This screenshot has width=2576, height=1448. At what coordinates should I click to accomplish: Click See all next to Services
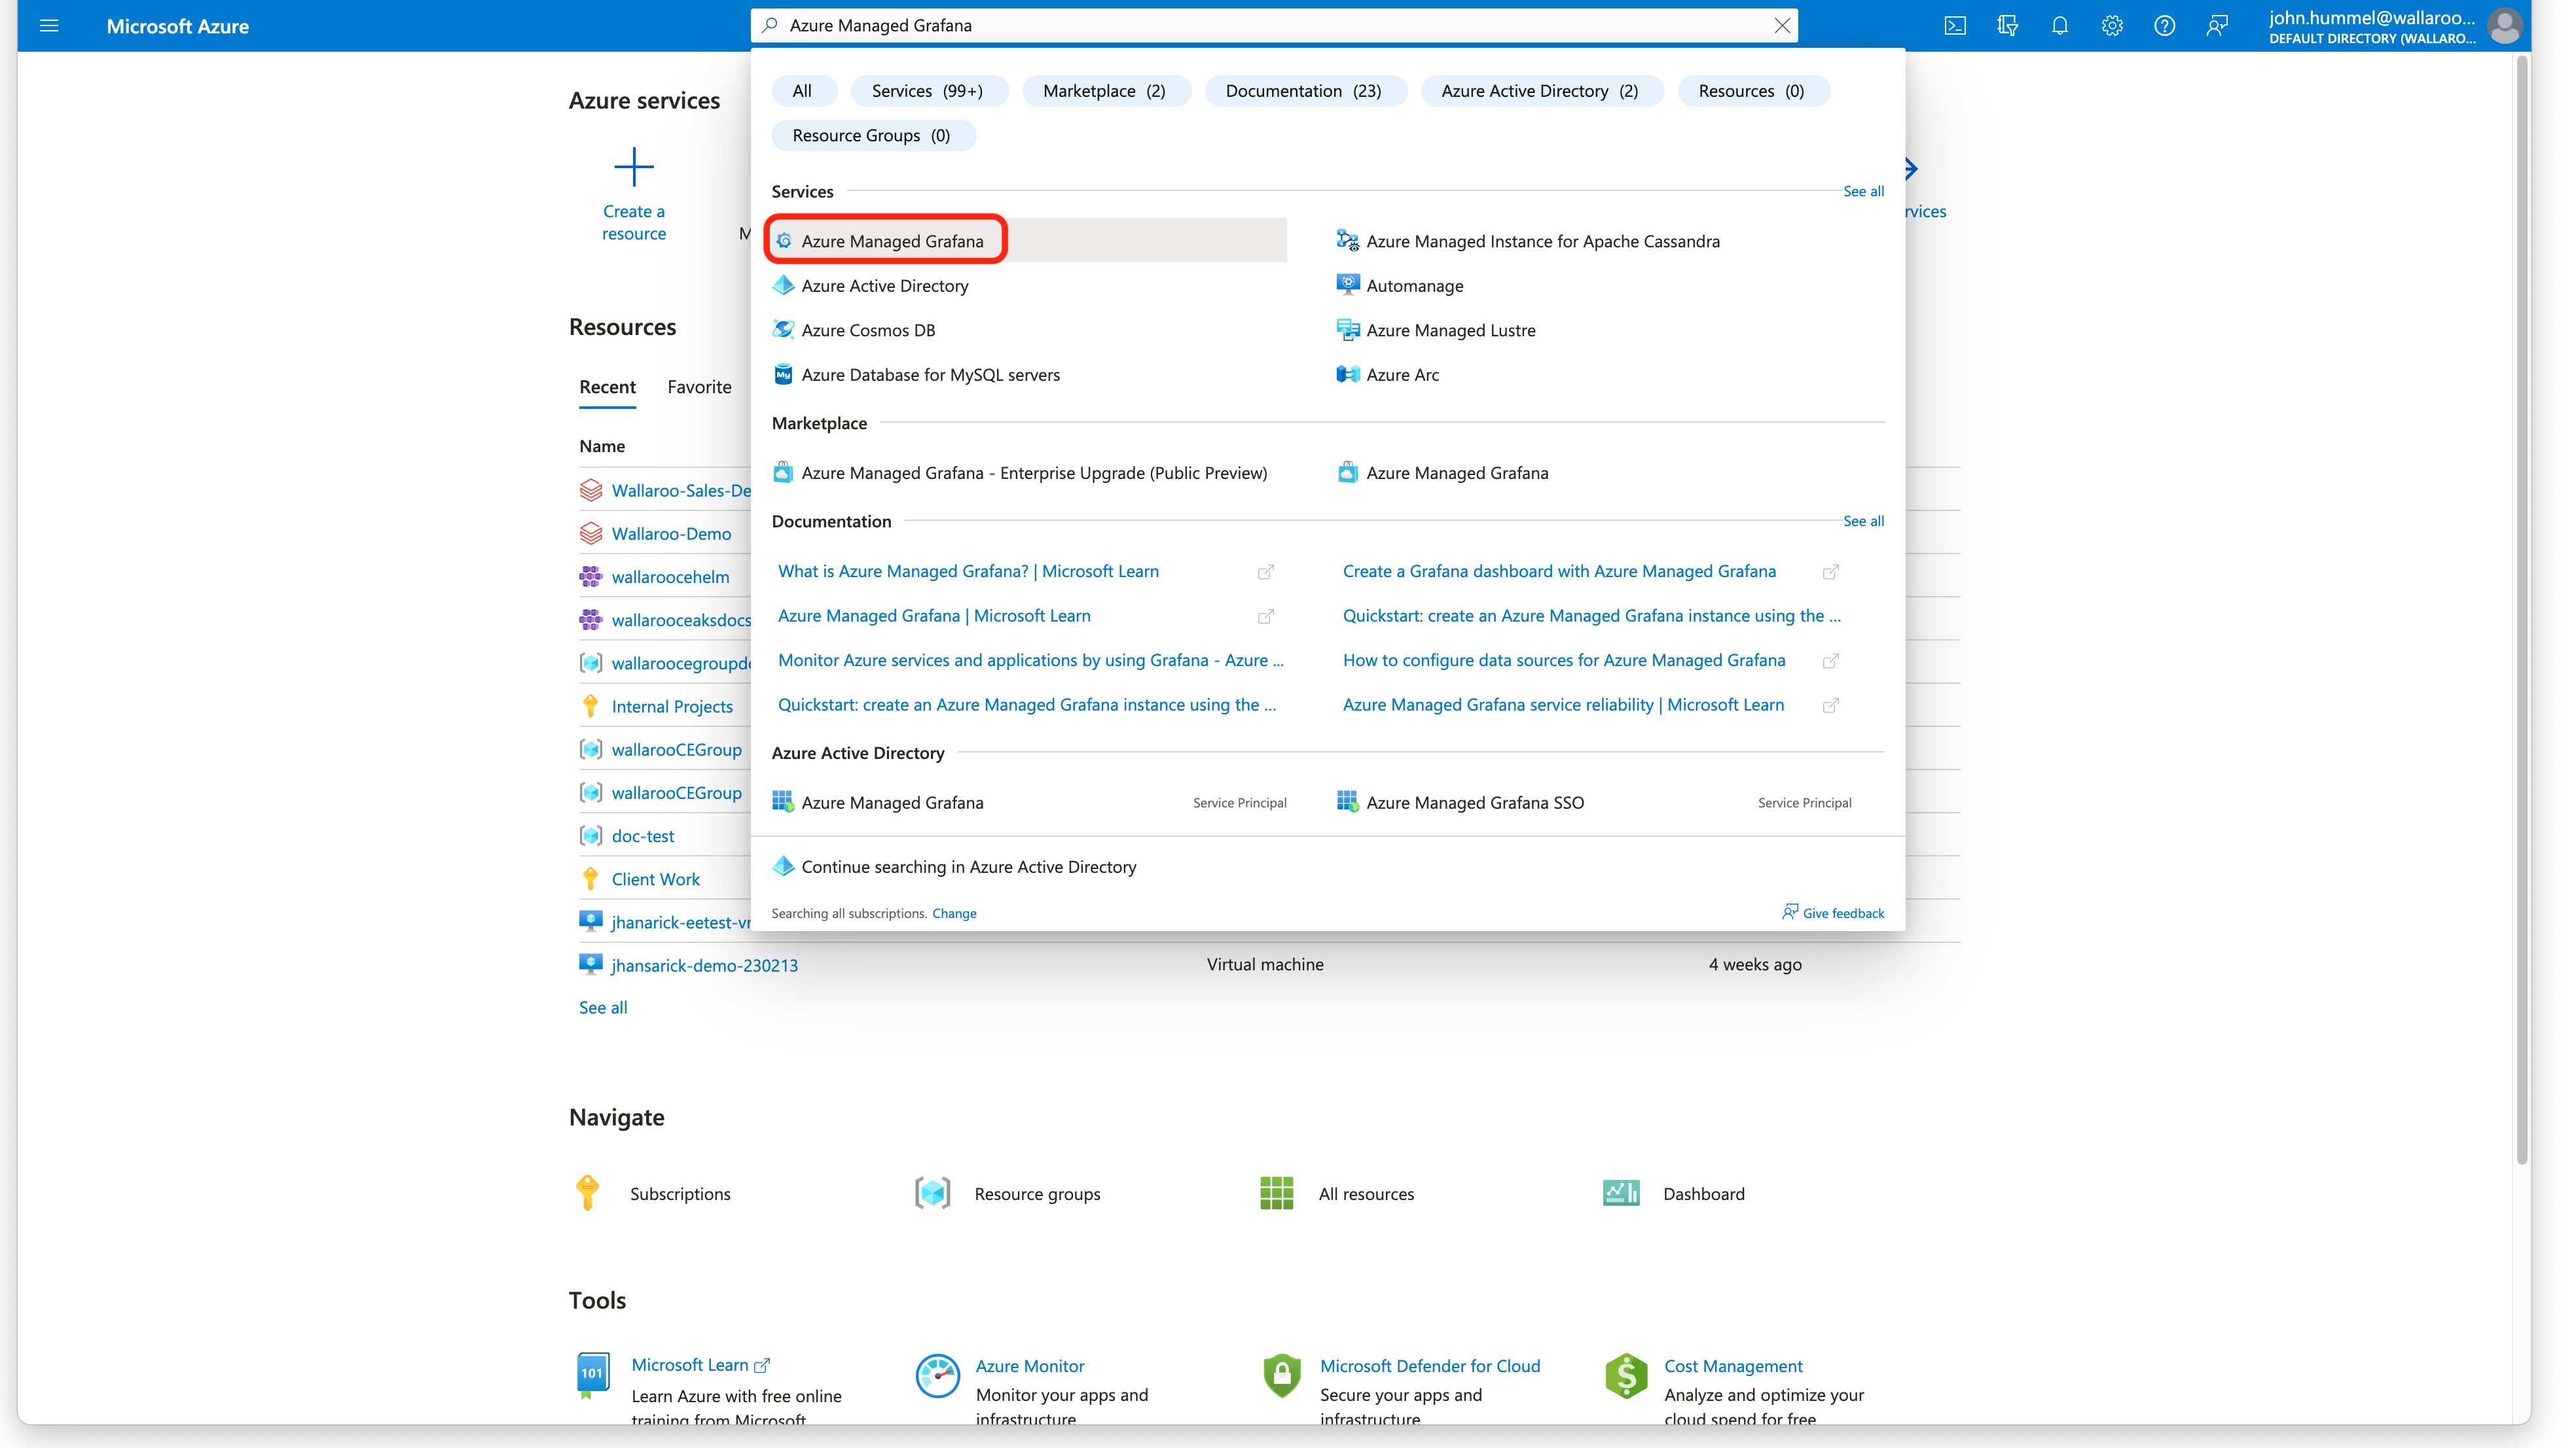(x=1863, y=191)
